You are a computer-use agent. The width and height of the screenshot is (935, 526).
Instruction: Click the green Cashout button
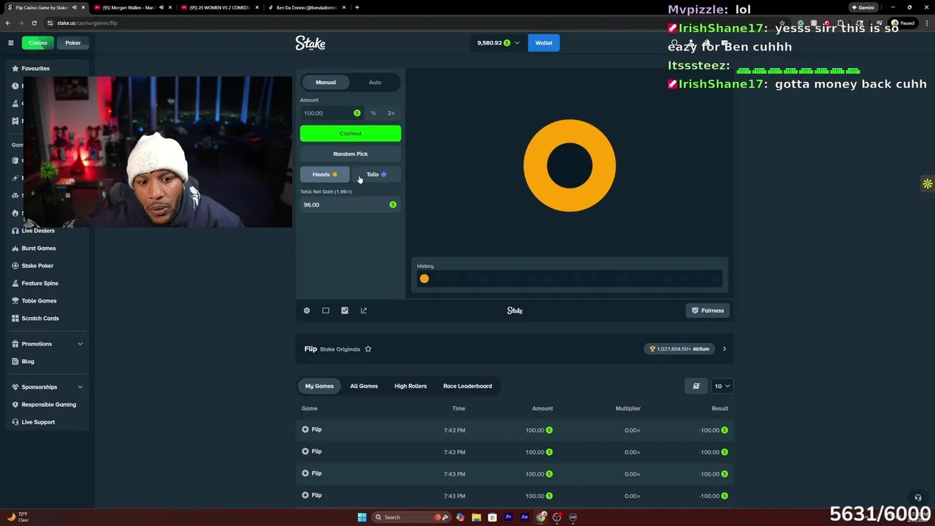click(351, 134)
